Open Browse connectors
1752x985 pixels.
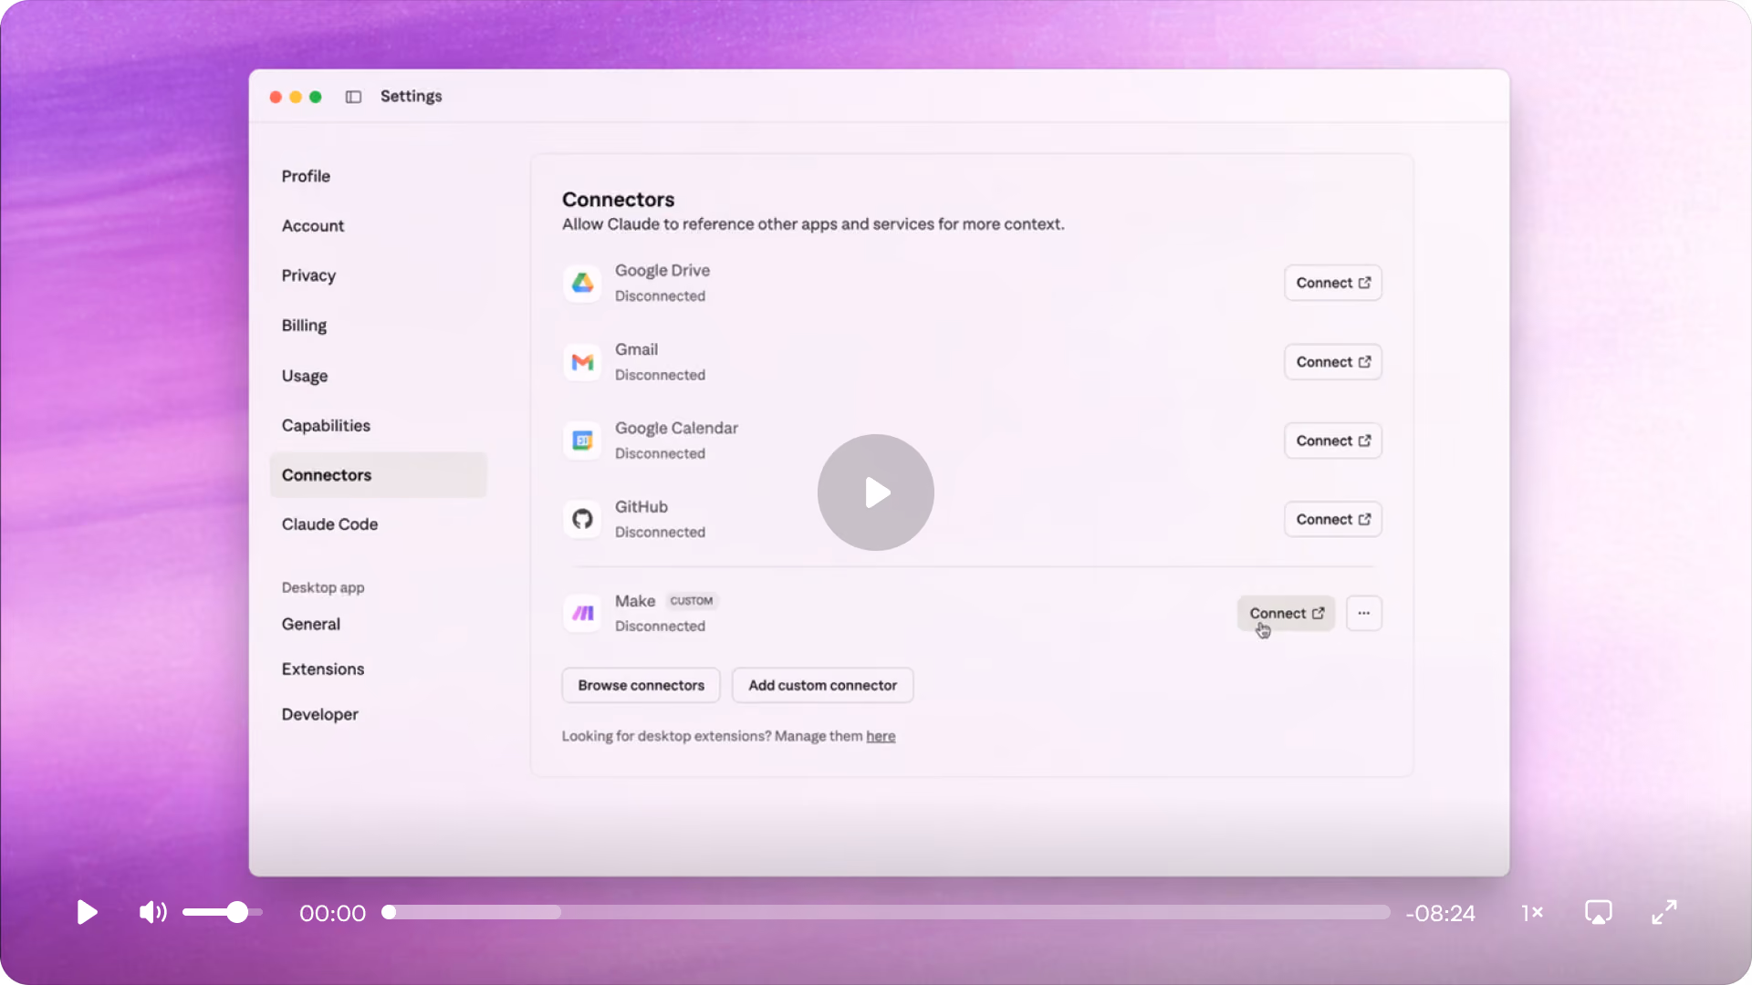click(x=641, y=685)
